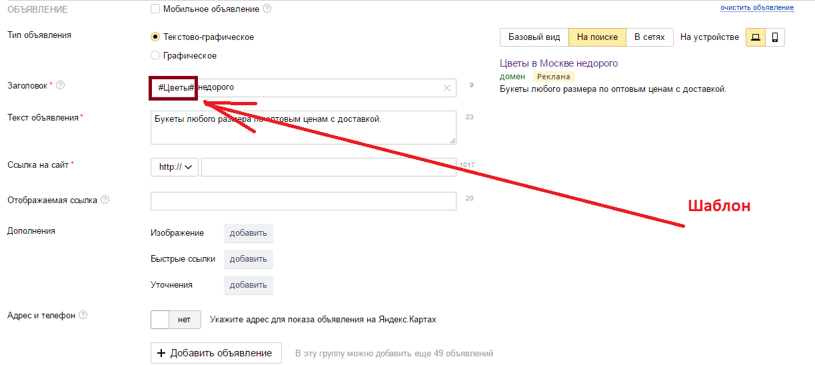Screen dimensions: 815x365
Task: Enable the Мобильное объявление checkbox
Action: coord(155,9)
